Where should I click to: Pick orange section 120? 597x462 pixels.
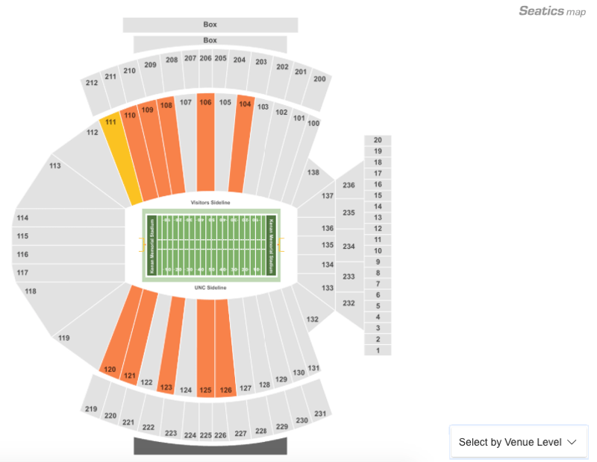(120, 329)
